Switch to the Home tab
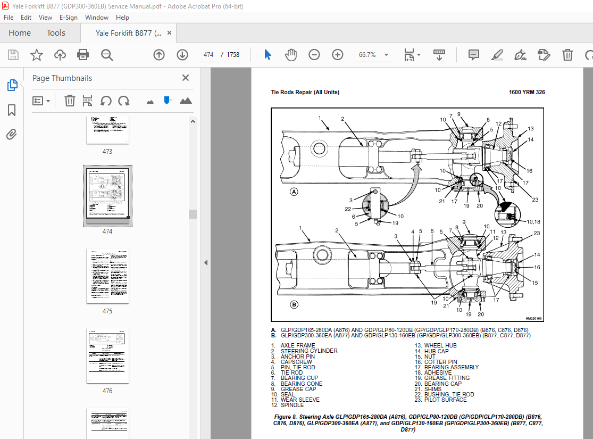 point(20,33)
